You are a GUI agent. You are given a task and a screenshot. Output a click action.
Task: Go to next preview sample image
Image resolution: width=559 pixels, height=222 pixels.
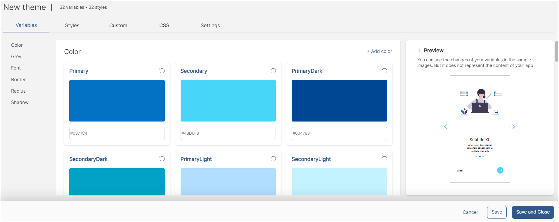(514, 126)
